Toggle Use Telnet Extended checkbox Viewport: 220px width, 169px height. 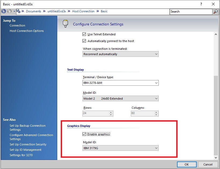(x=84, y=34)
